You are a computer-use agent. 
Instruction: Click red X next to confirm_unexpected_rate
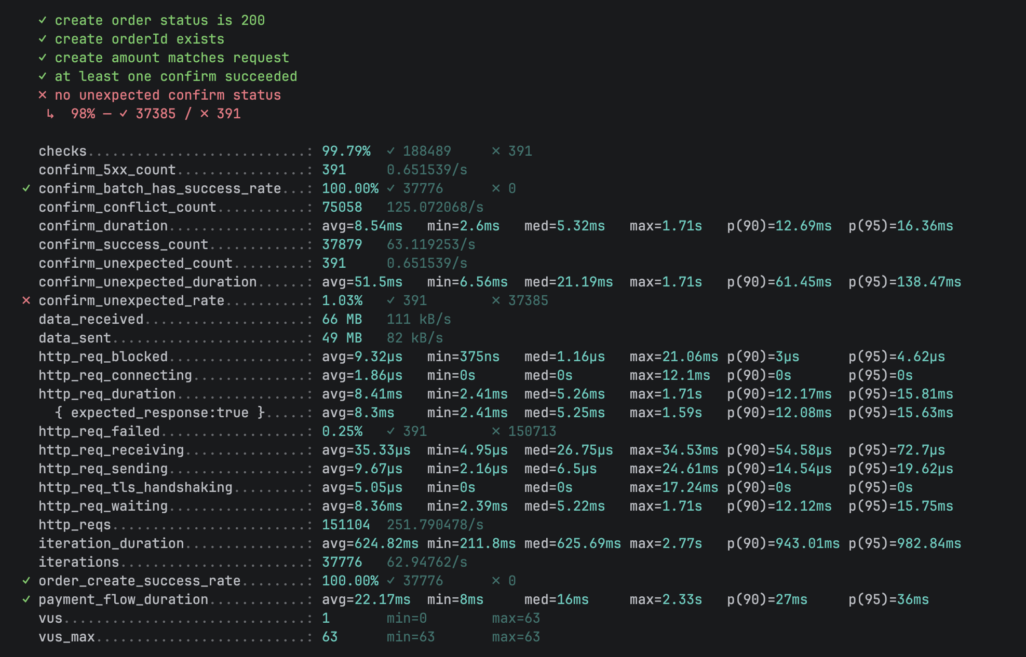point(26,300)
